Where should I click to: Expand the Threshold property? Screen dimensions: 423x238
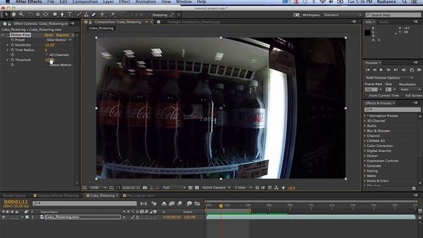[7, 60]
